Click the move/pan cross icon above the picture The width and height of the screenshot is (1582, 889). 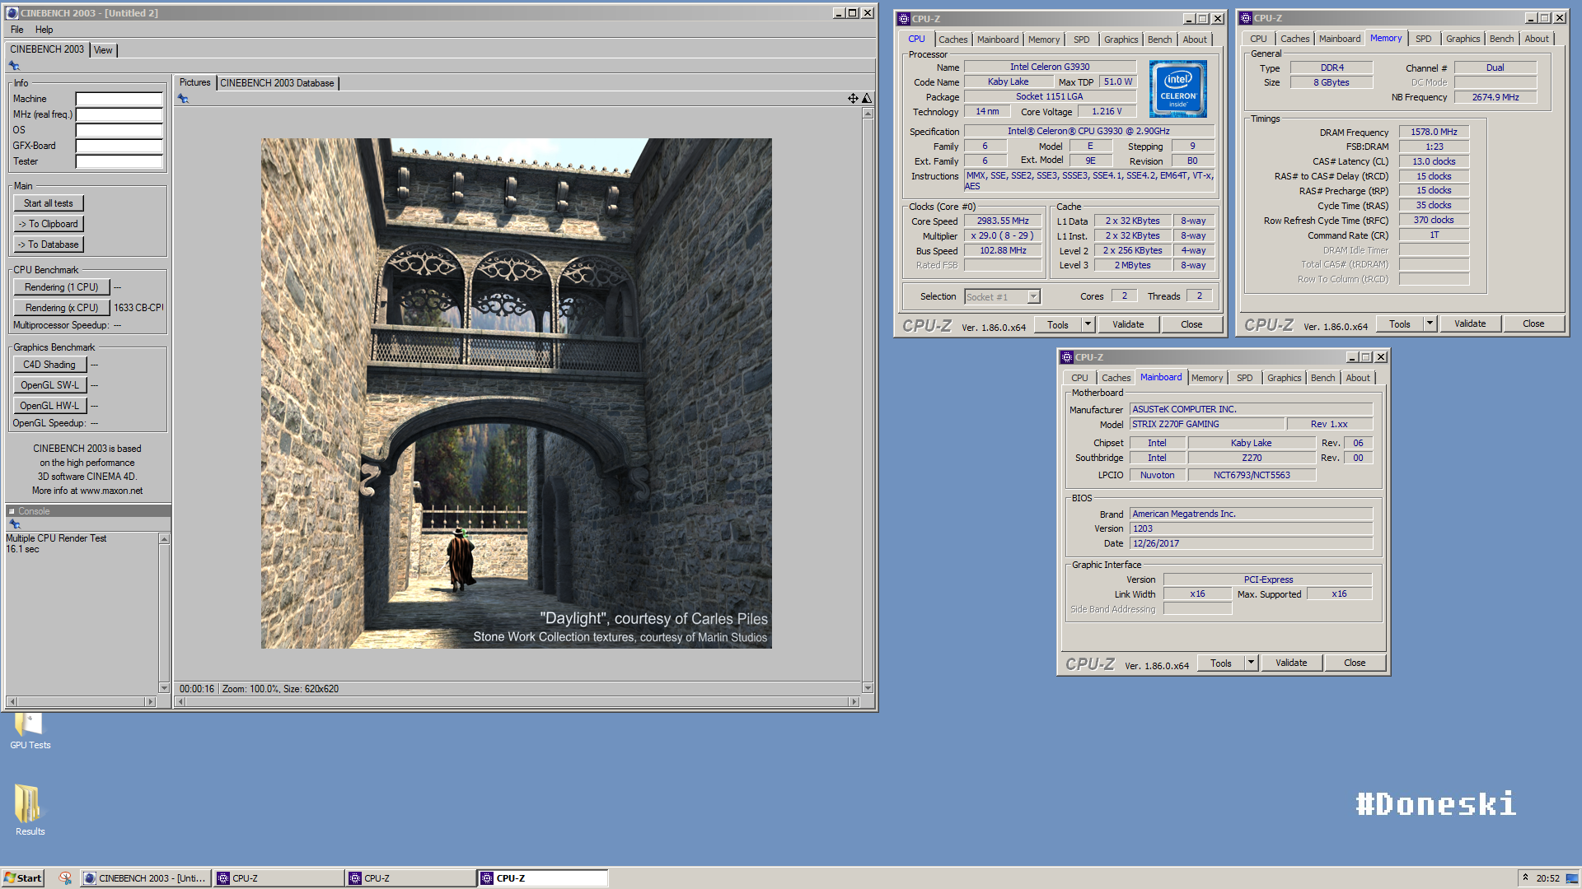(853, 99)
